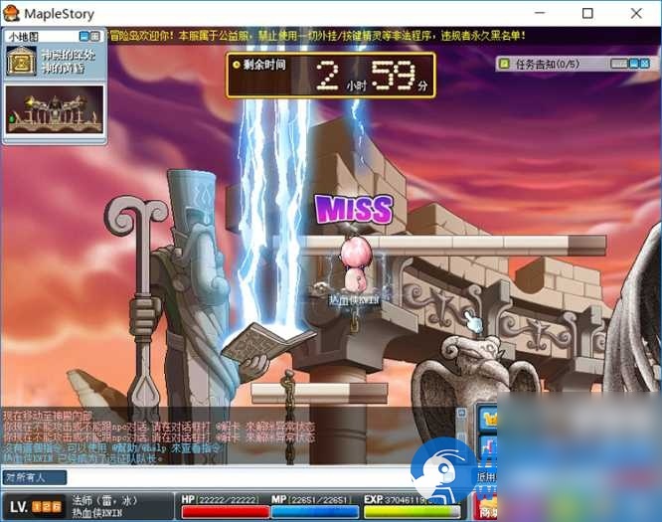Click the minimap thumbnail preview
Viewport: 662px width, 522px height.
click(x=55, y=109)
